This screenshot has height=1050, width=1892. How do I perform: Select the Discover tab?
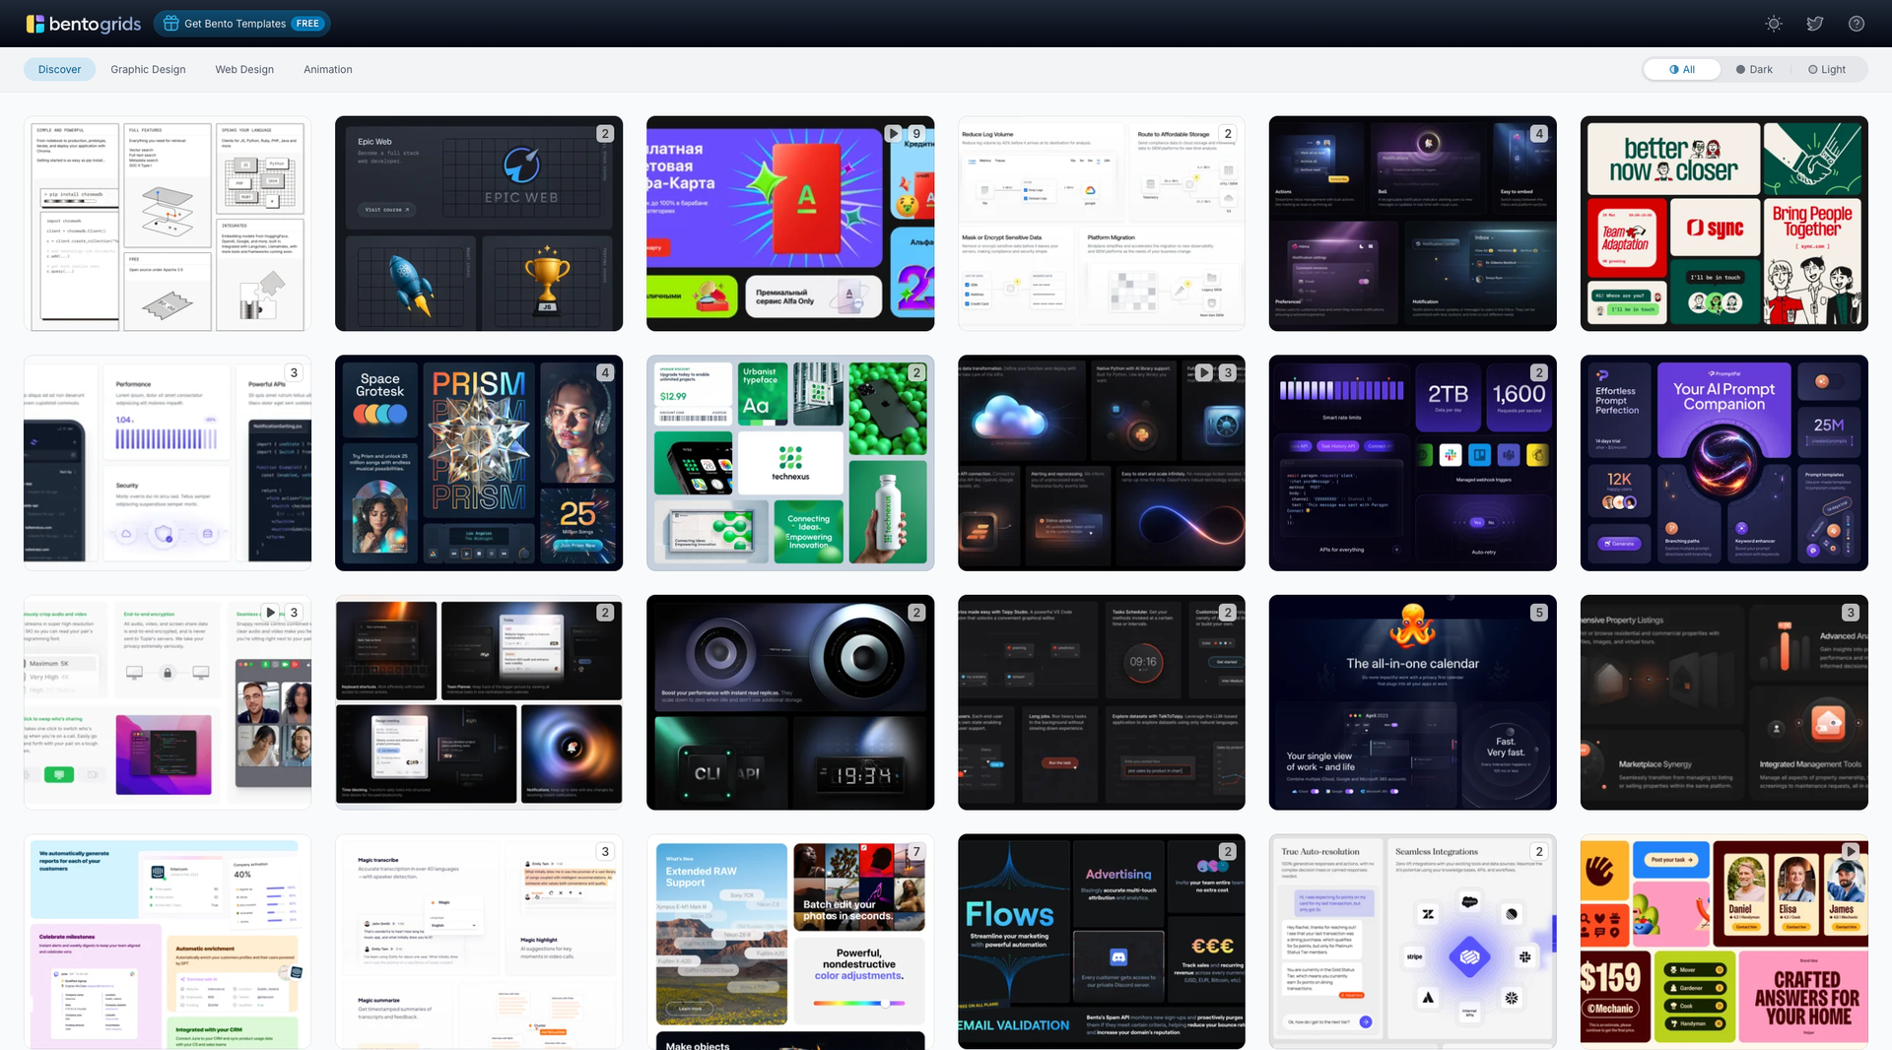pos(59,69)
